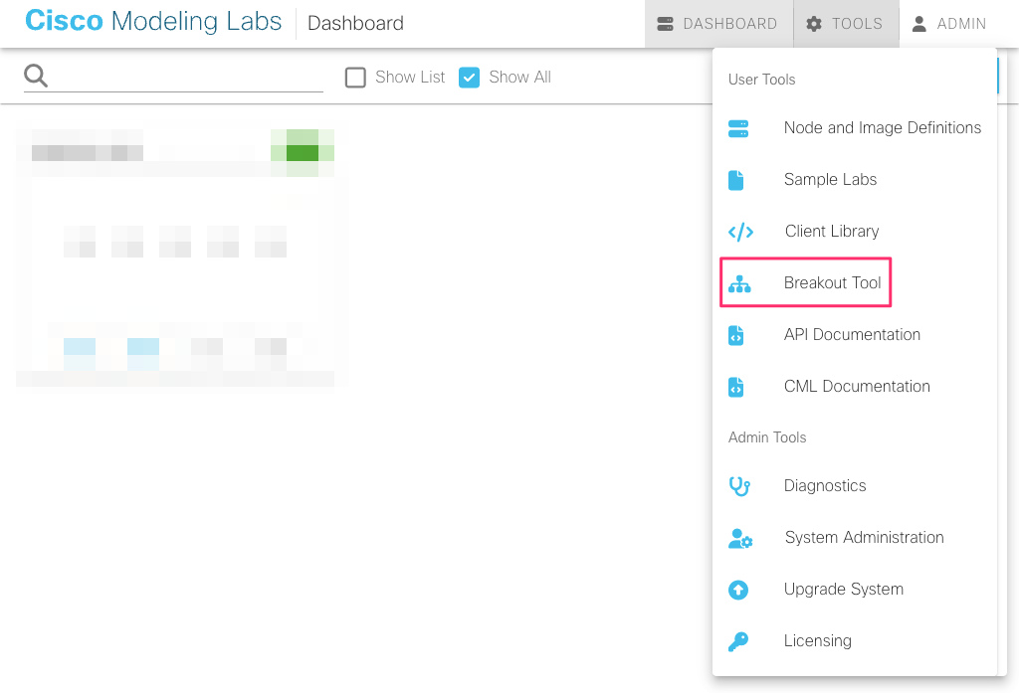Screen dimensions: 1019x693
Task: Click the Licensing key icon
Action: point(738,641)
